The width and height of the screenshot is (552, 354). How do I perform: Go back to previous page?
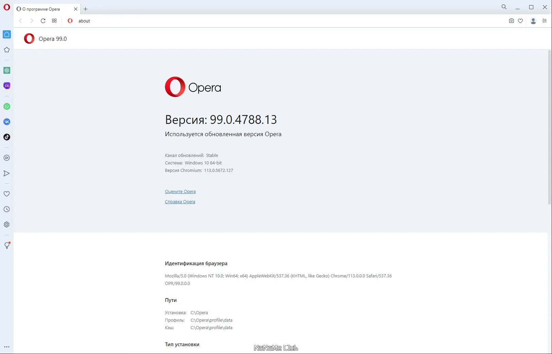[20, 21]
